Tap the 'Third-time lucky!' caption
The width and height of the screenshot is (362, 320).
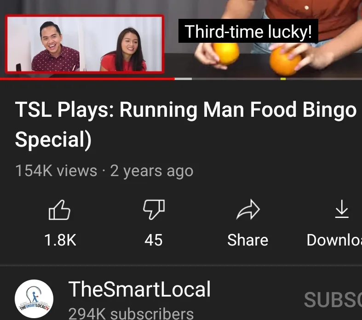[248, 31]
